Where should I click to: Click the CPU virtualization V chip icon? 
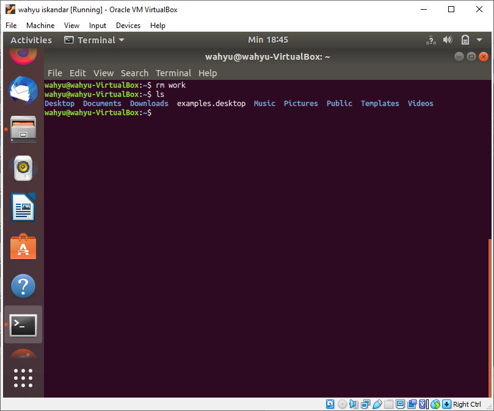click(x=423, y=404)
